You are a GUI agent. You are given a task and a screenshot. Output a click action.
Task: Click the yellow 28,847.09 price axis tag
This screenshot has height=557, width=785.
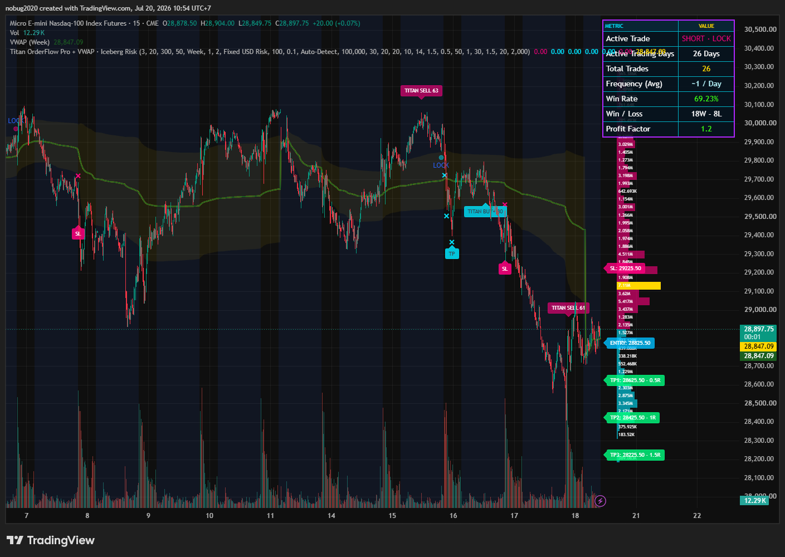pos(758,346)
